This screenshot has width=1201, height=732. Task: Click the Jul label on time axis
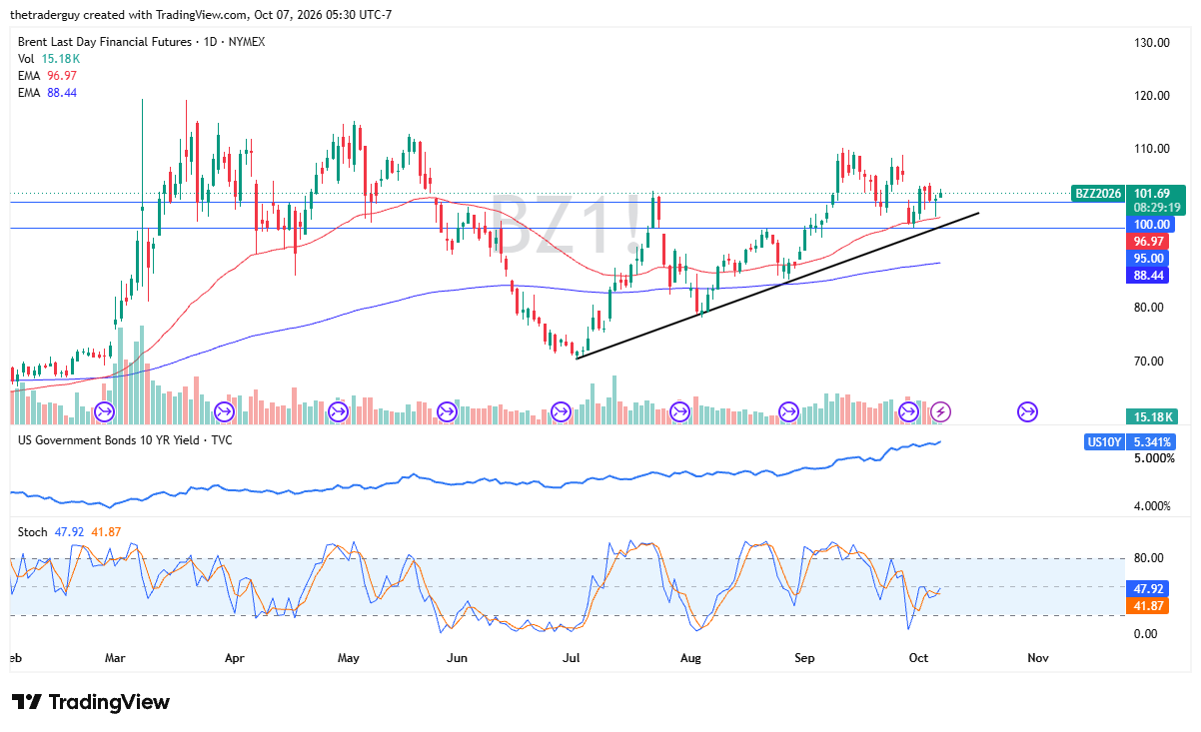[572, 658]
